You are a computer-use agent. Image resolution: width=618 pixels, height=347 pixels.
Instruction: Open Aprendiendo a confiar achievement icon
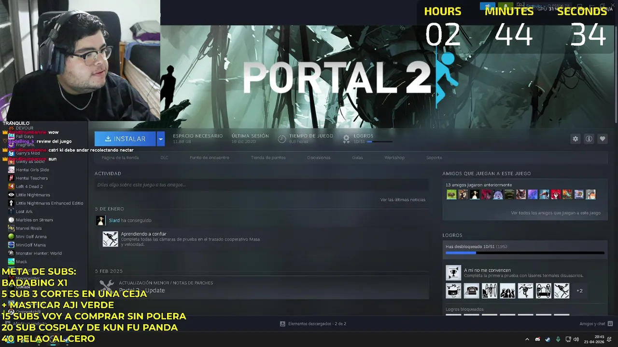[x=110, y=239]
